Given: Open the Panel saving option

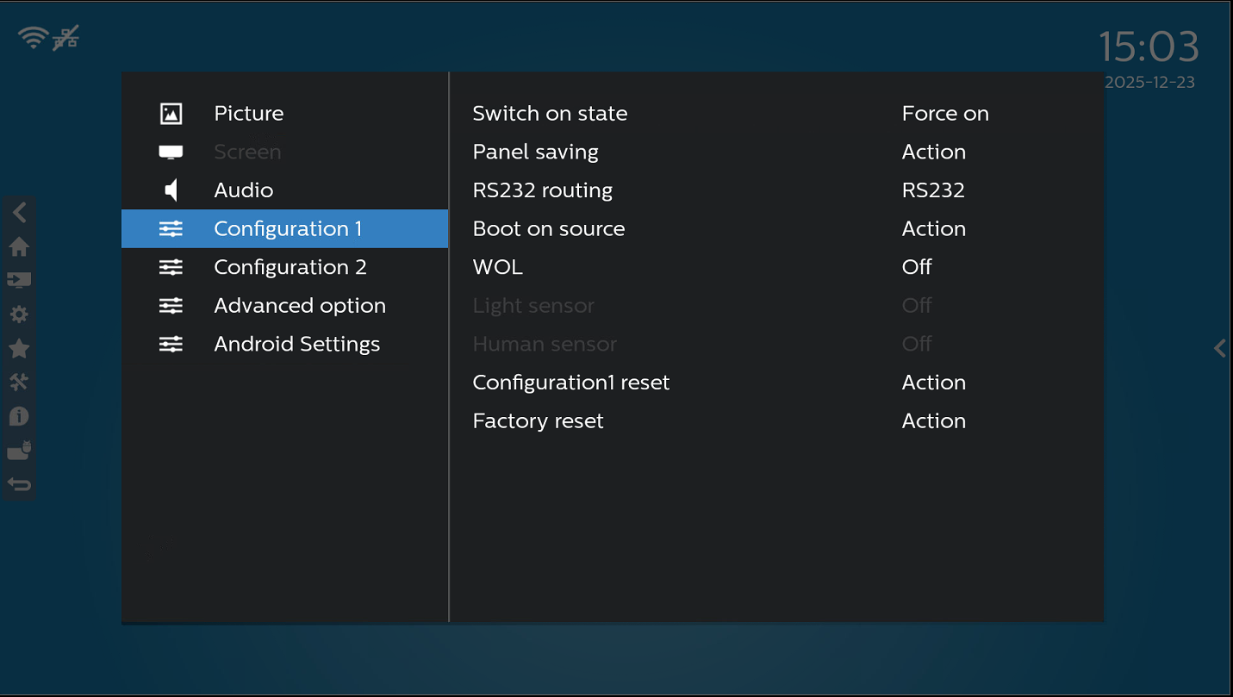Looking at the screenshot, I should [535, 152].
